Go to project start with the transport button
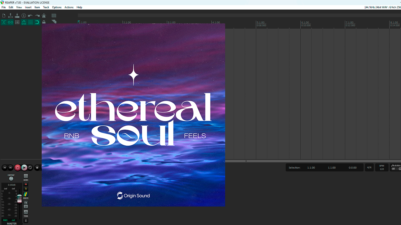The height and width of the screenshot is (225, 401). click(x=4, y=168)
